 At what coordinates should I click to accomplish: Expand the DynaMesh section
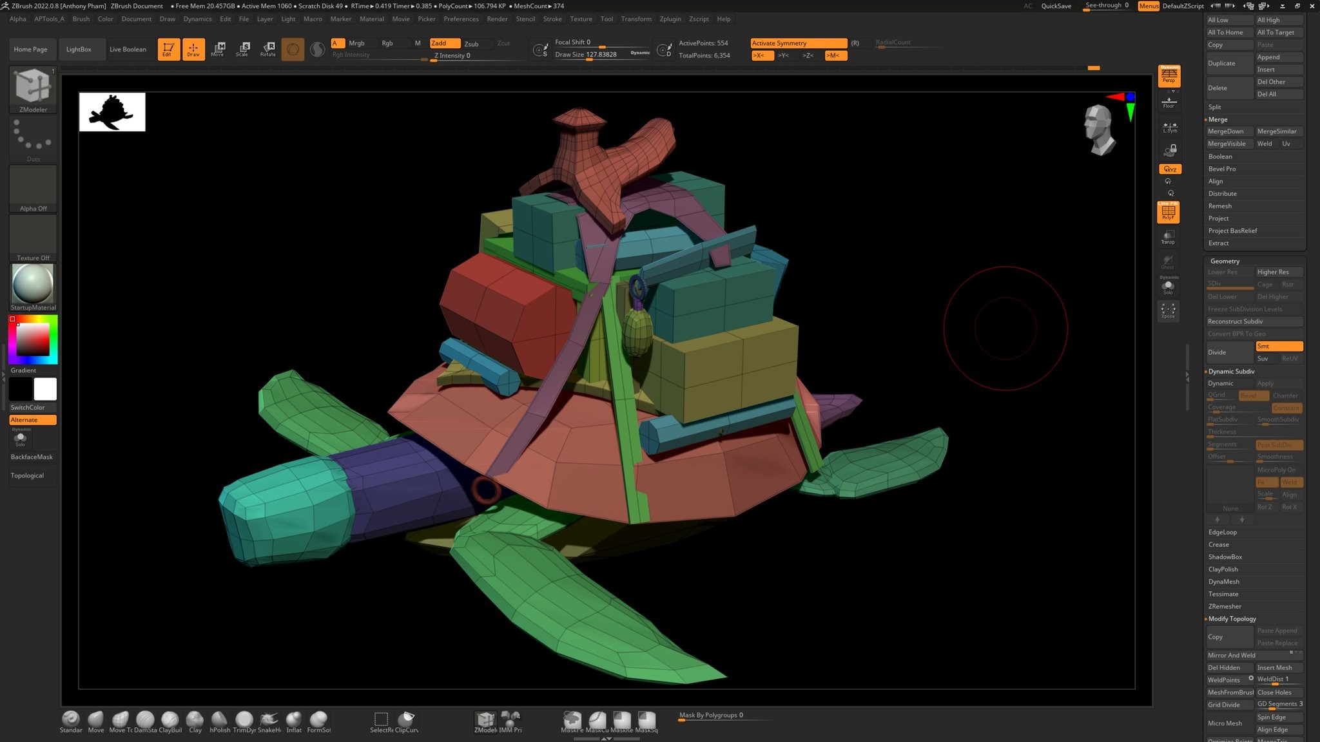(x=1223, y=582)
